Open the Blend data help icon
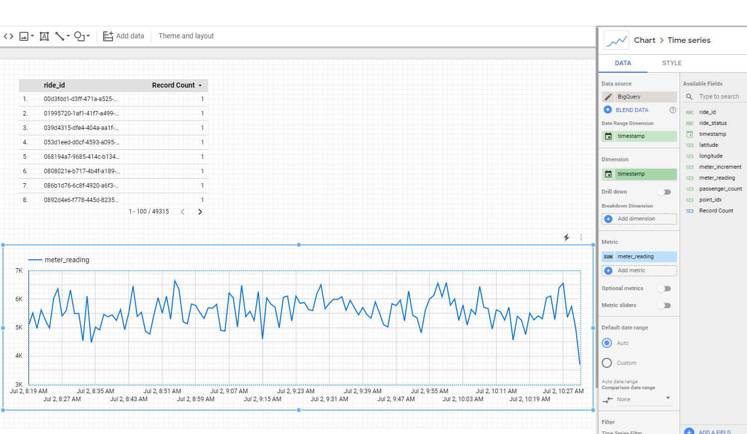This screenshot has width=747, height=434. pos(673,110)
